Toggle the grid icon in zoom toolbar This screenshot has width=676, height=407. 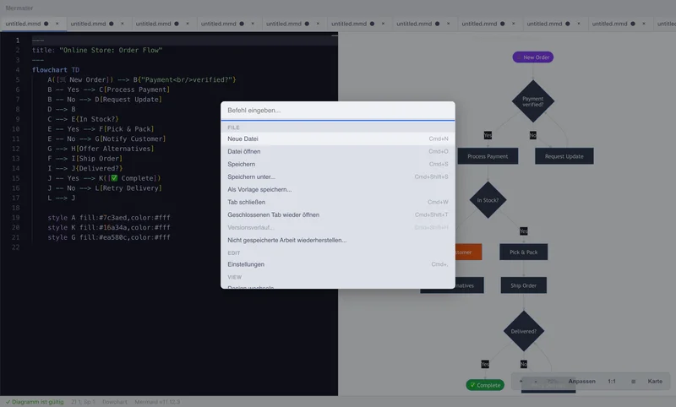point(633,381)
